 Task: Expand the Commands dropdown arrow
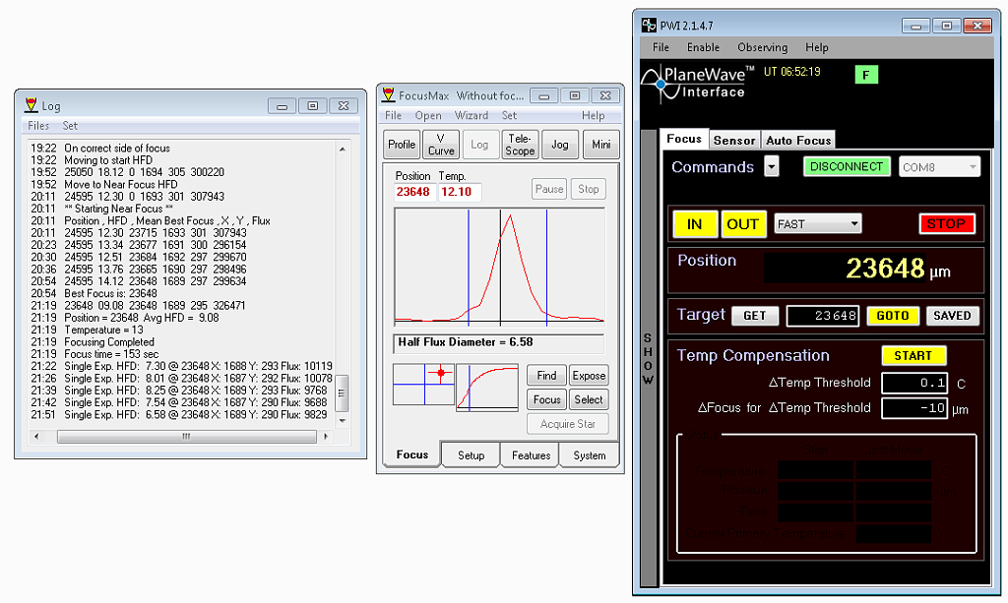(x=771, y=167)
